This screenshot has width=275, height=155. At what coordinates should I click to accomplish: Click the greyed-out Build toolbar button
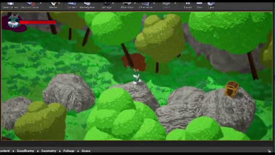coord(166,6)
